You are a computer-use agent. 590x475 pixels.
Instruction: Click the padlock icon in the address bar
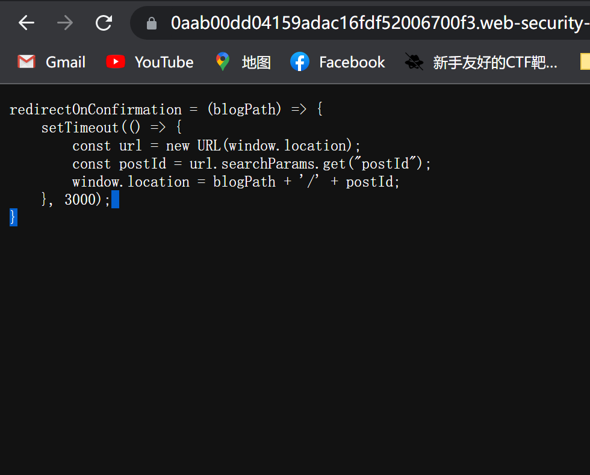(x=151, y=23)
